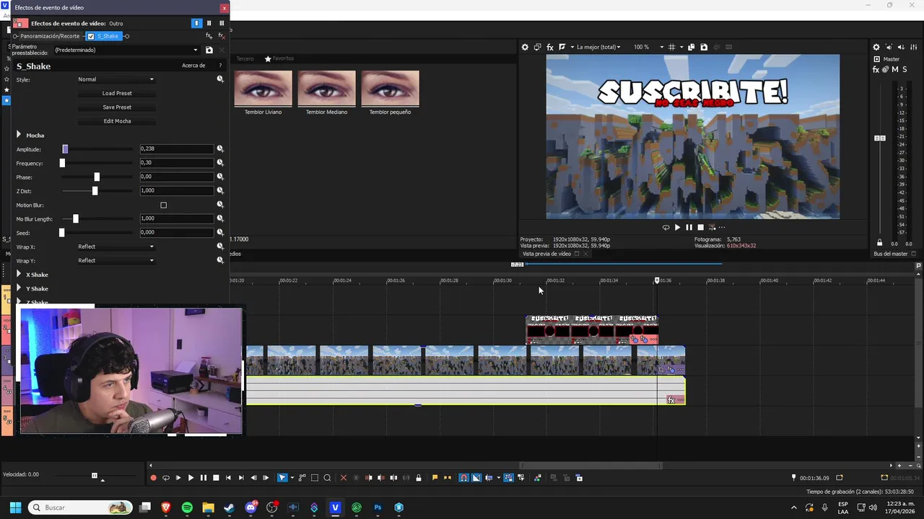Click the Amplitude animate clock icon

click(x=220, y=148)
